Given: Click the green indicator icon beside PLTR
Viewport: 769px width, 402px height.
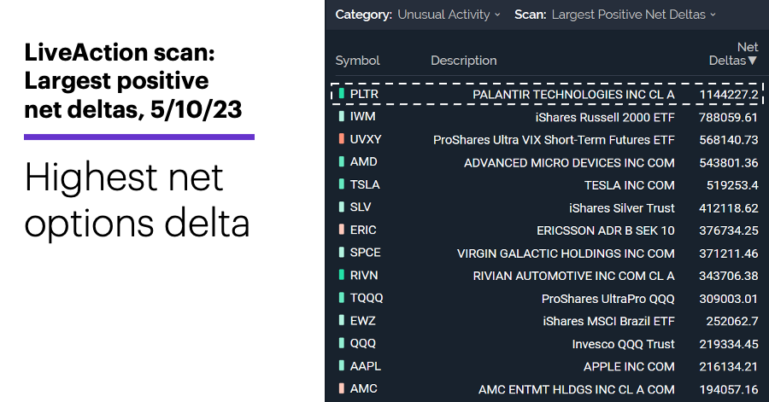Looking at the screenshot, I should tap(341, 93).
